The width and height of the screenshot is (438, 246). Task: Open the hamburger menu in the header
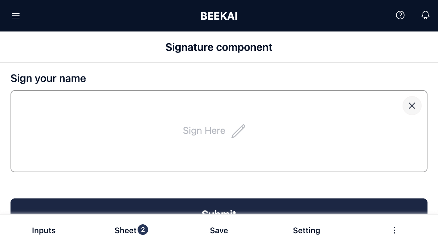pos(16,16)
